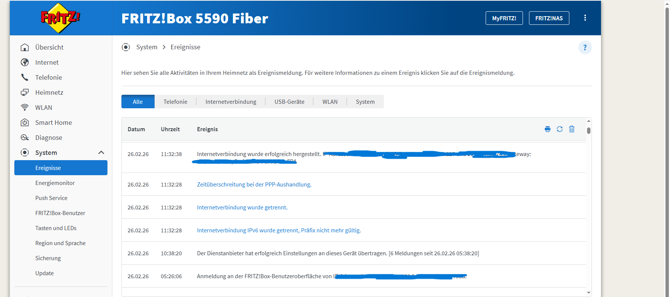Switch to the Telefonie events tab
This screenshot has height=297, width=670.
[175, 102]
